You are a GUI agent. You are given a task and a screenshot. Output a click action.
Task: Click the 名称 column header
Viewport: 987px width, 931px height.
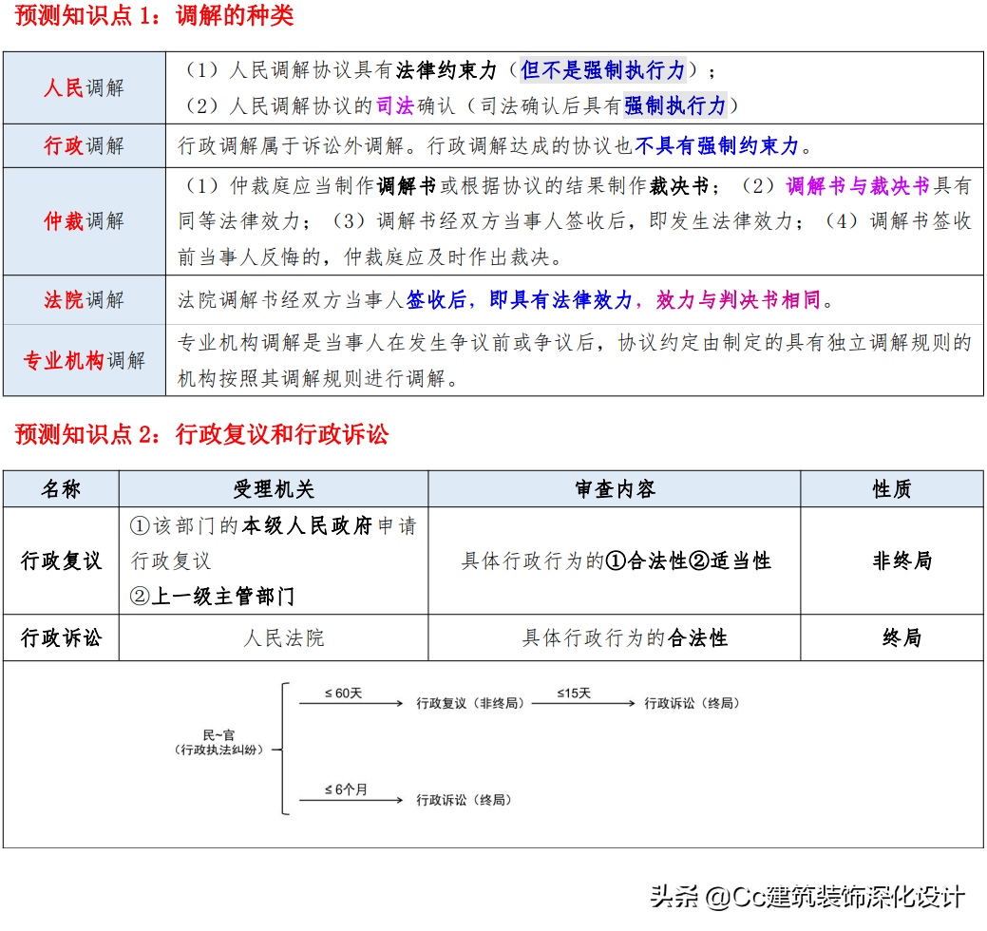[x=61, y=488]
